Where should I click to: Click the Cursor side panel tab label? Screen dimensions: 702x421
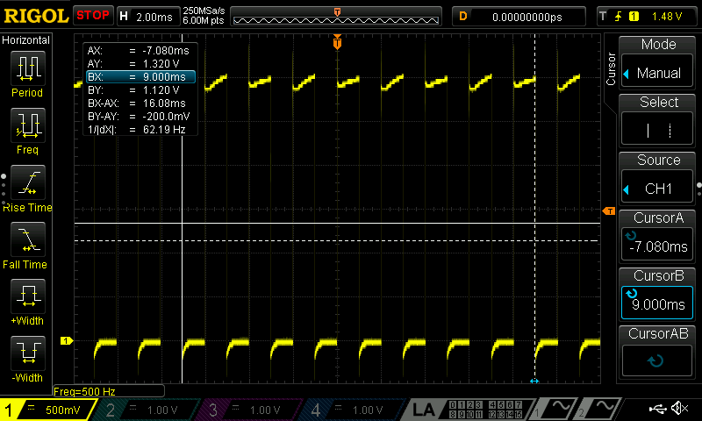611,69
